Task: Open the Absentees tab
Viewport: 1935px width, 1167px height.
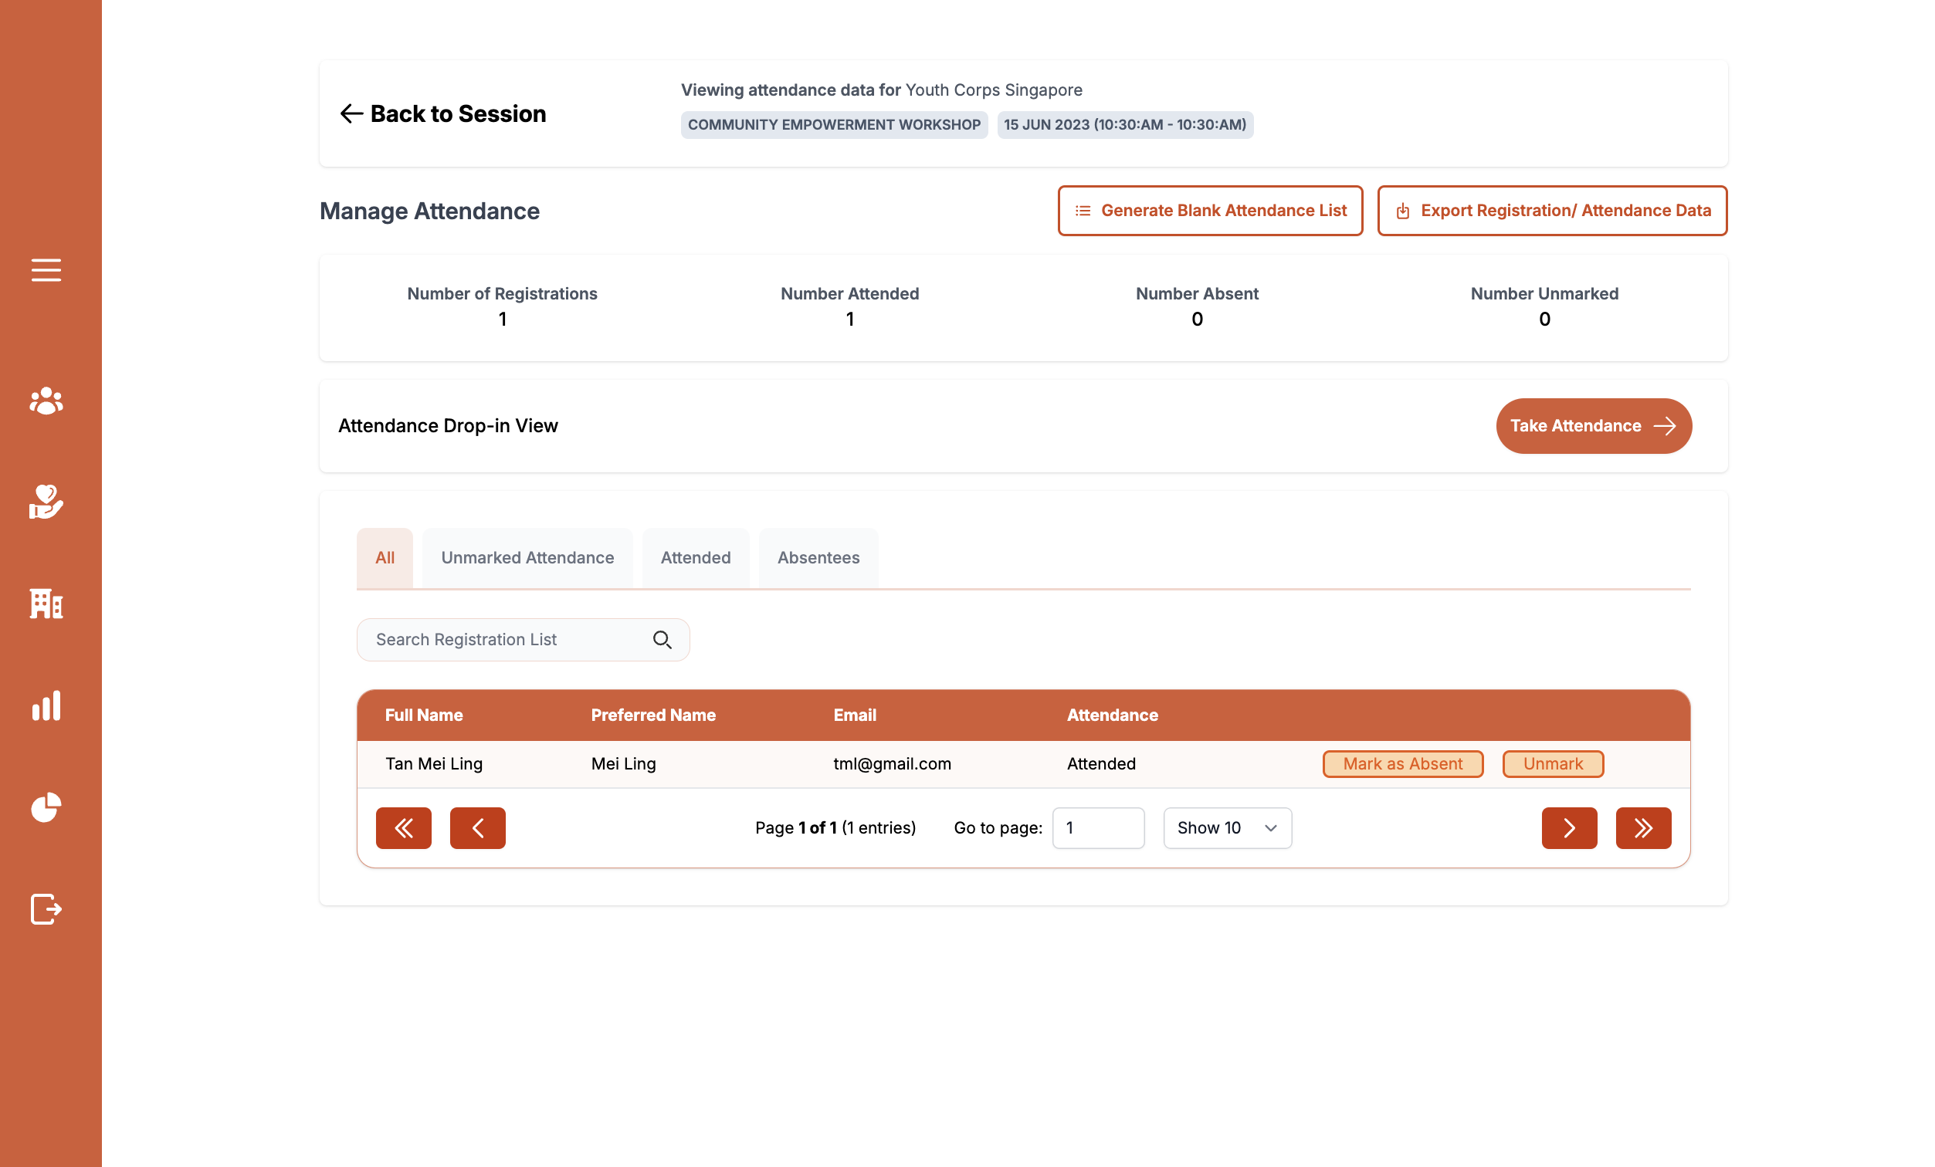Action: coord(818,557)
